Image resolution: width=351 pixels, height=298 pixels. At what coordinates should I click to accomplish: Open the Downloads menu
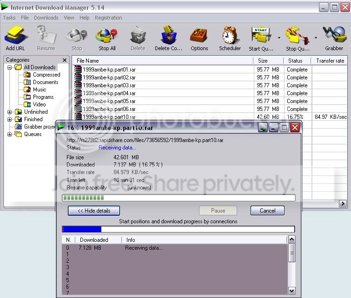[46, 18]
